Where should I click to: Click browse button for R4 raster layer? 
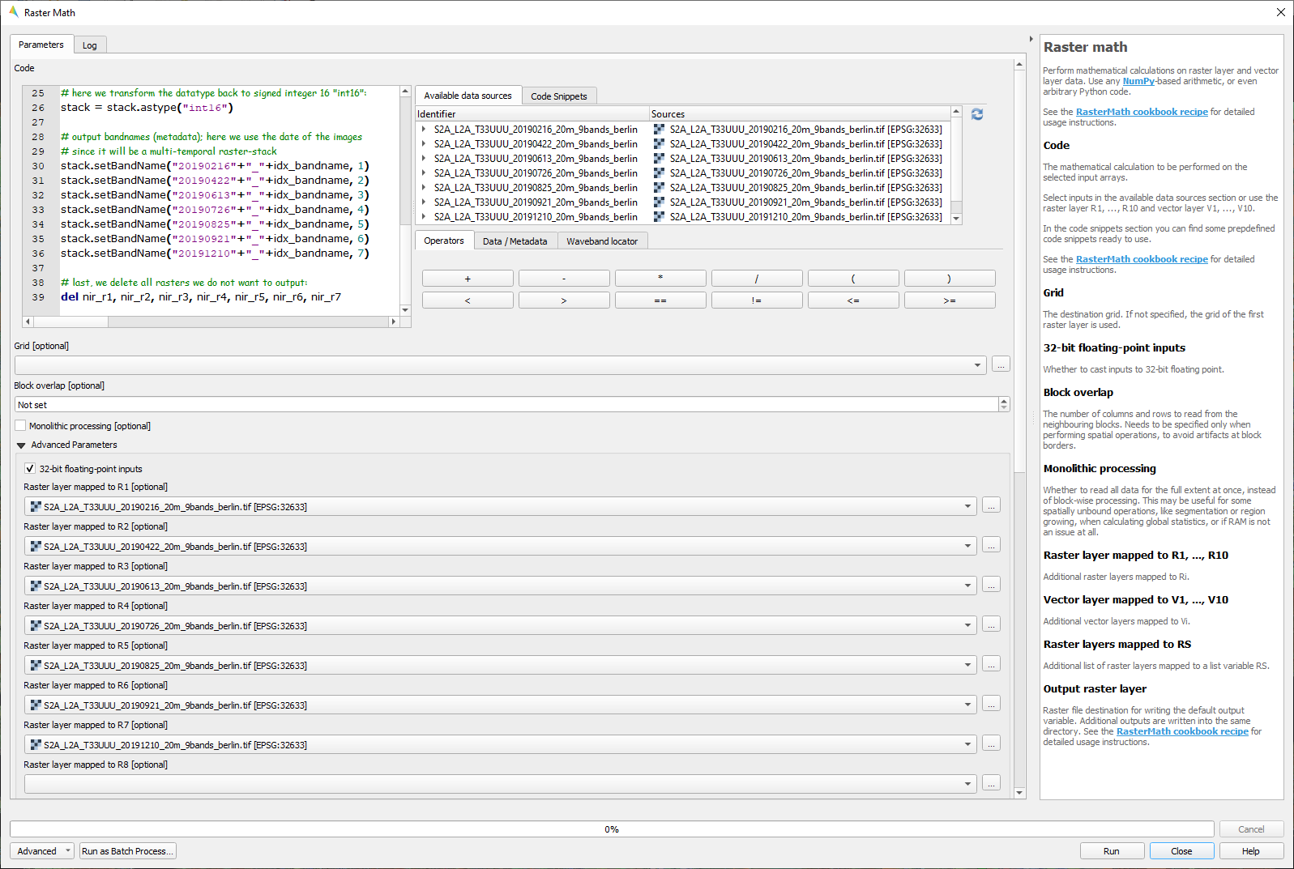[991, 624]
